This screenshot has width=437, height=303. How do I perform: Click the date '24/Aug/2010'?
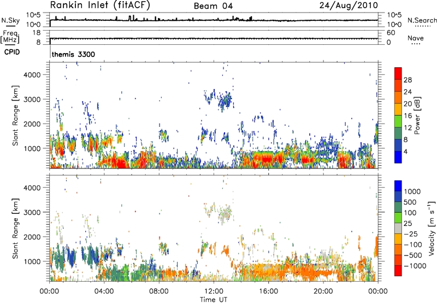click(x=349, y=5)
